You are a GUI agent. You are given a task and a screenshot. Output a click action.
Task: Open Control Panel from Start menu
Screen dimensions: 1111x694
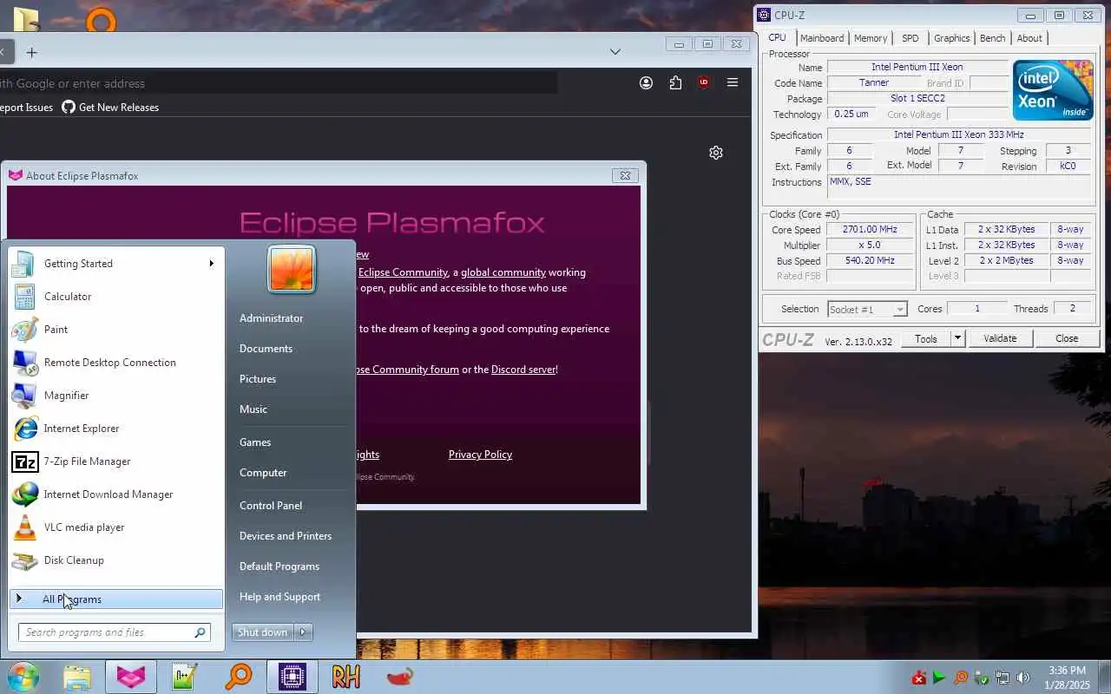pos(271,506)
